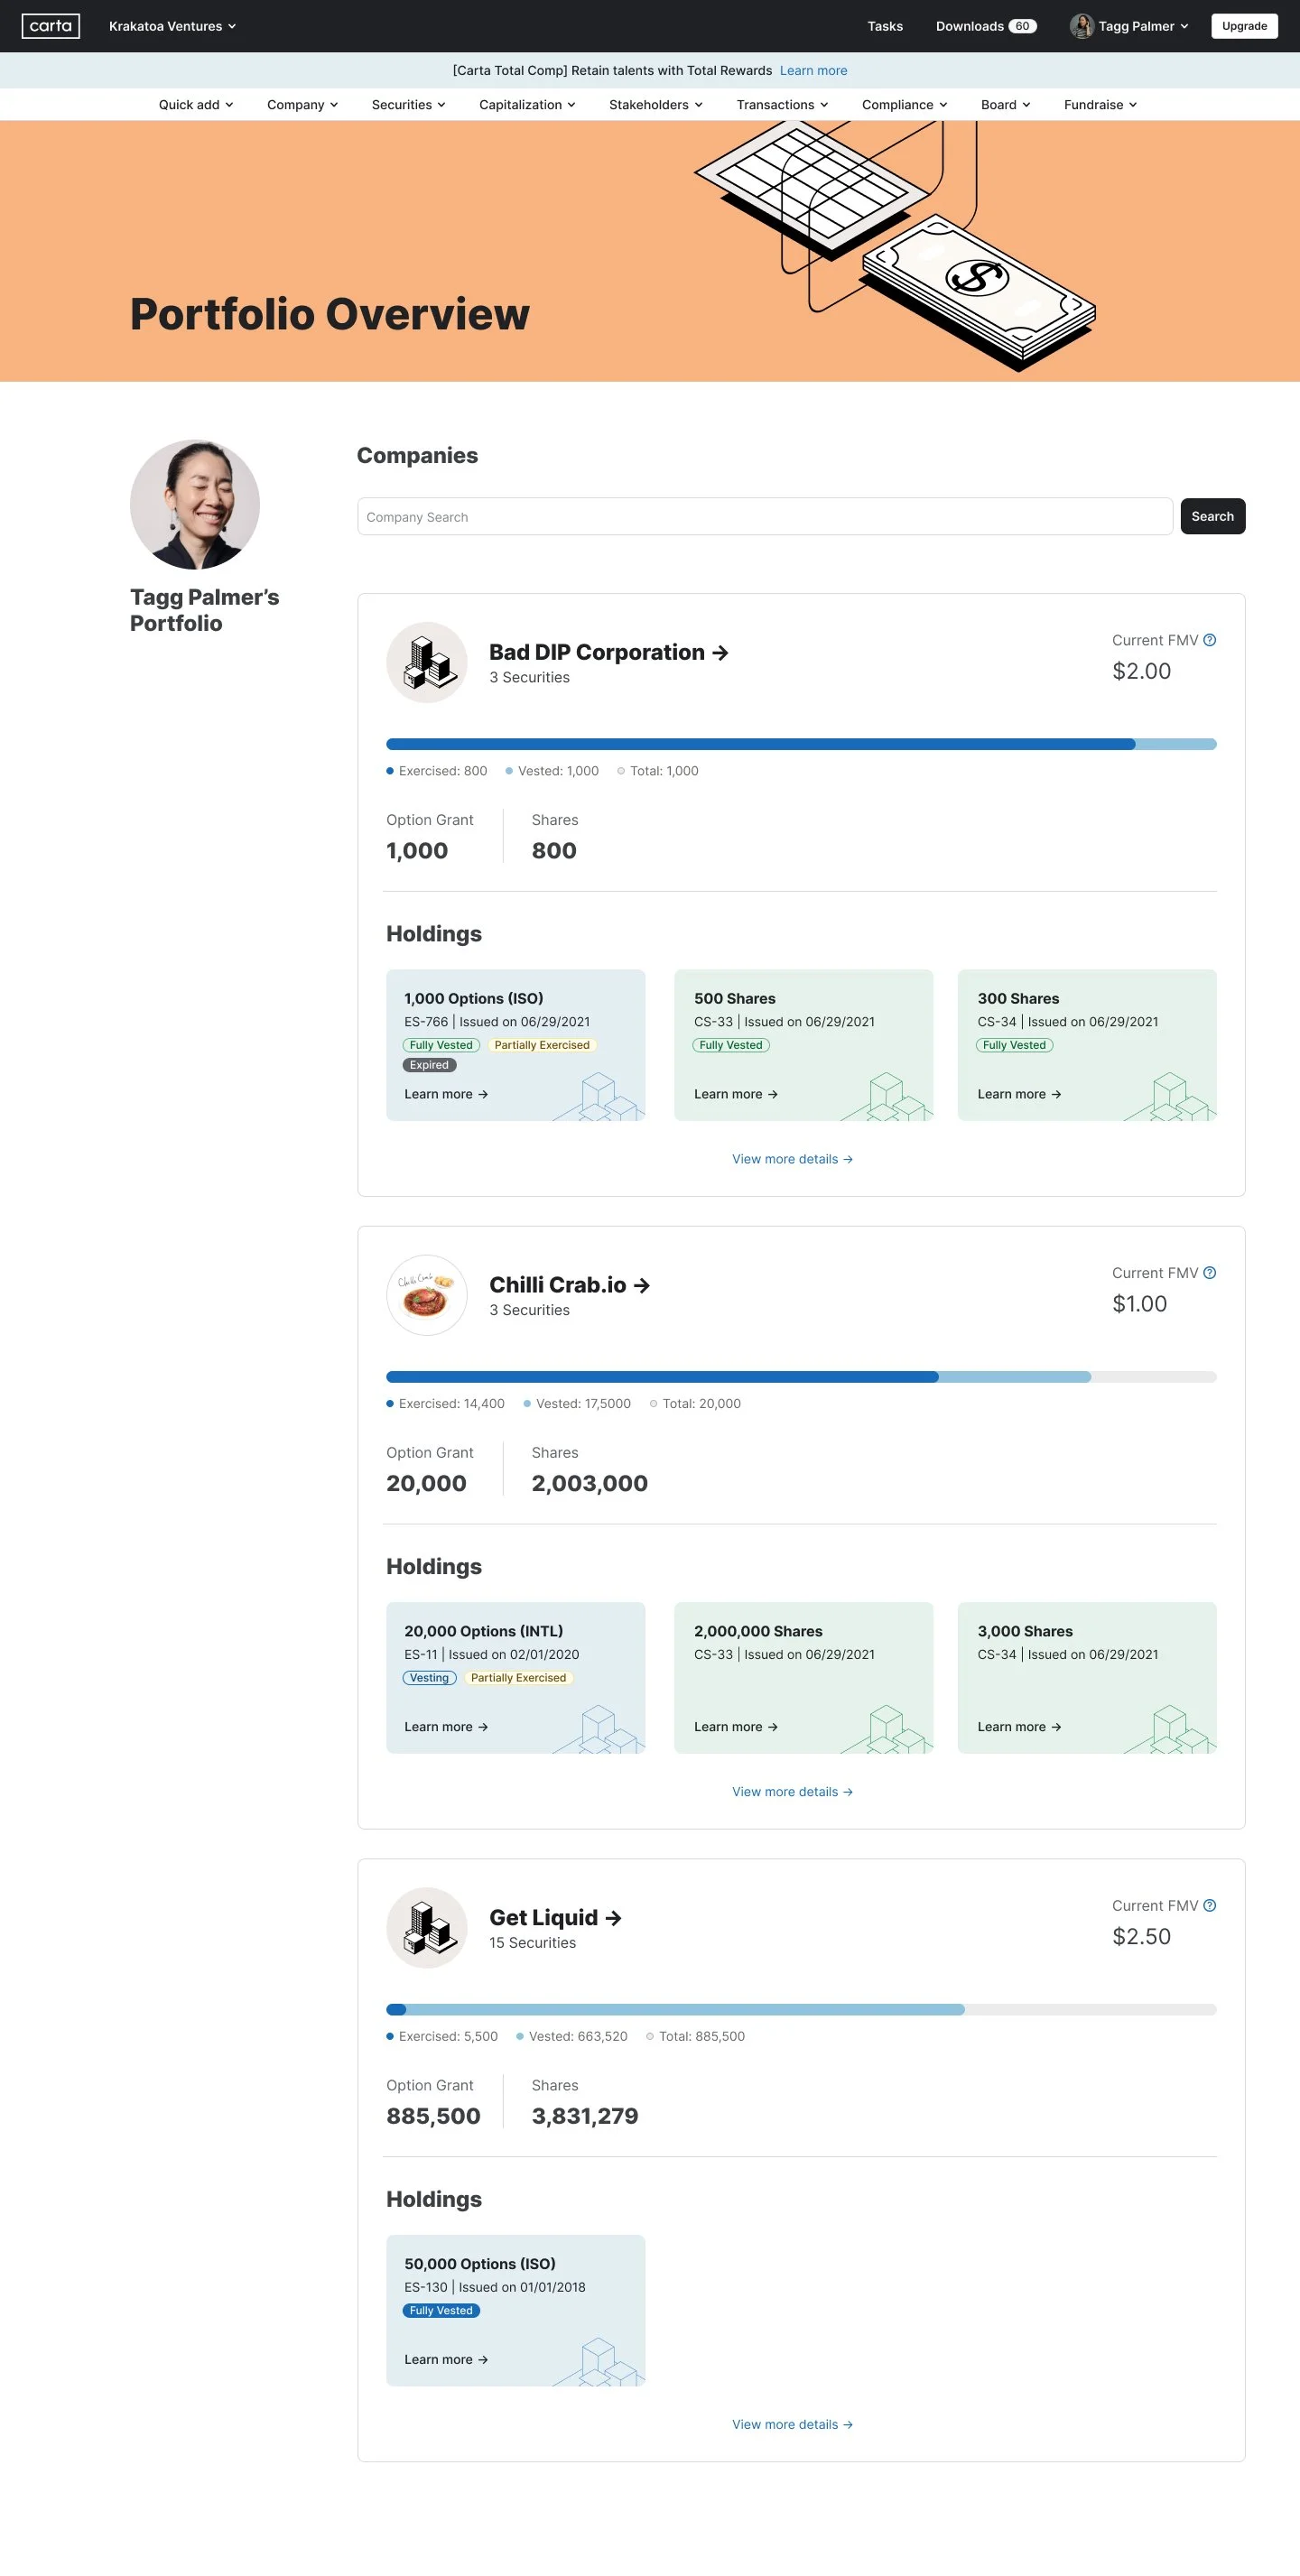Image resolution: width=1300 pixels, height=2576 pixels.
Task: Click help icon beside Get Liquid Current FMV
Action: click(1209, 1906)
